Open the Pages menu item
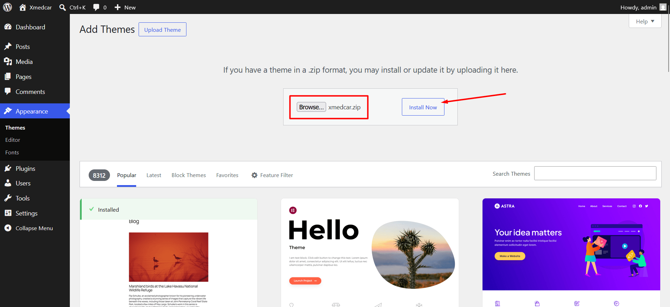 (35, 76)
